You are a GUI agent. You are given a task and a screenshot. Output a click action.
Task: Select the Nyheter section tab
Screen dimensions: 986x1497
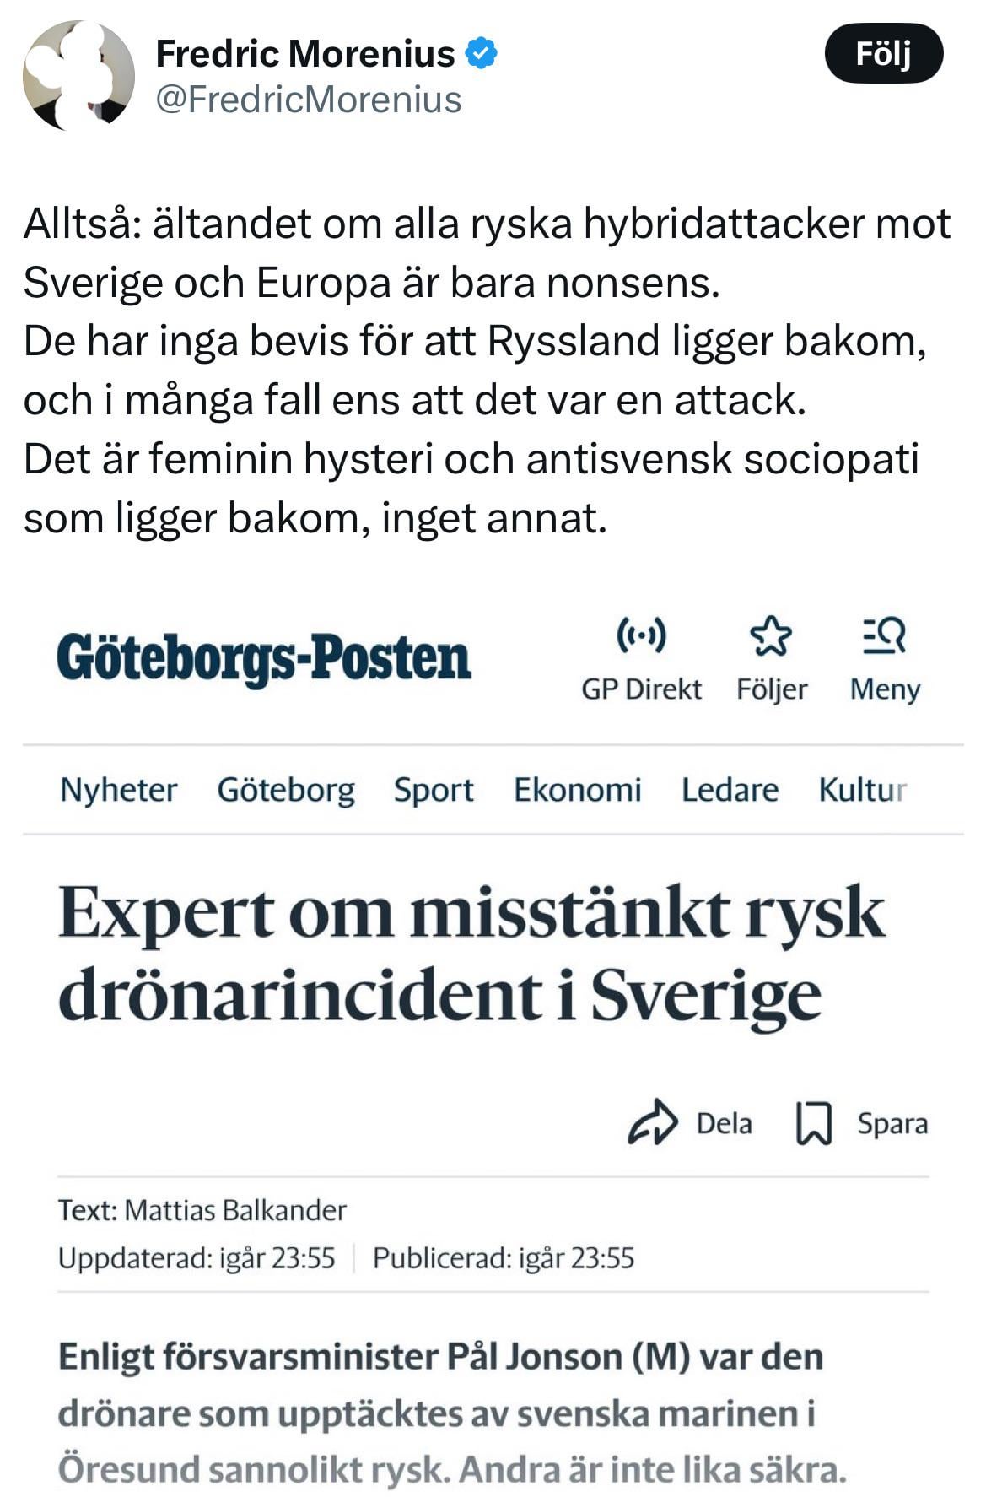click(x=118, y=790)
